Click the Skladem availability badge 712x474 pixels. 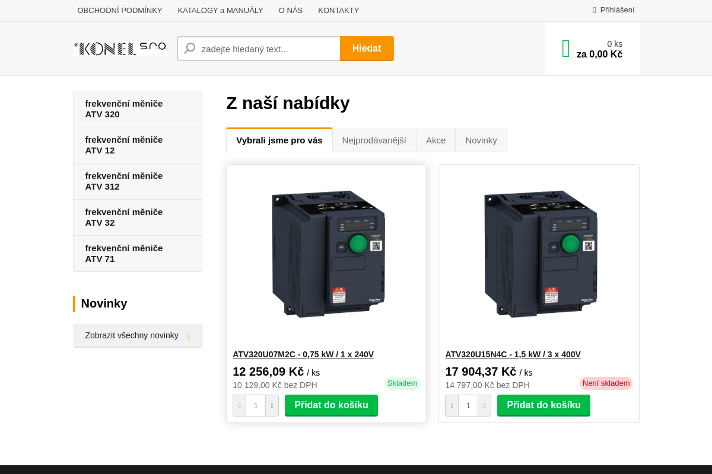[402, 383]
